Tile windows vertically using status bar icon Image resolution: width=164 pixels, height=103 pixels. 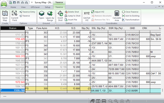(x=98, y=101)
